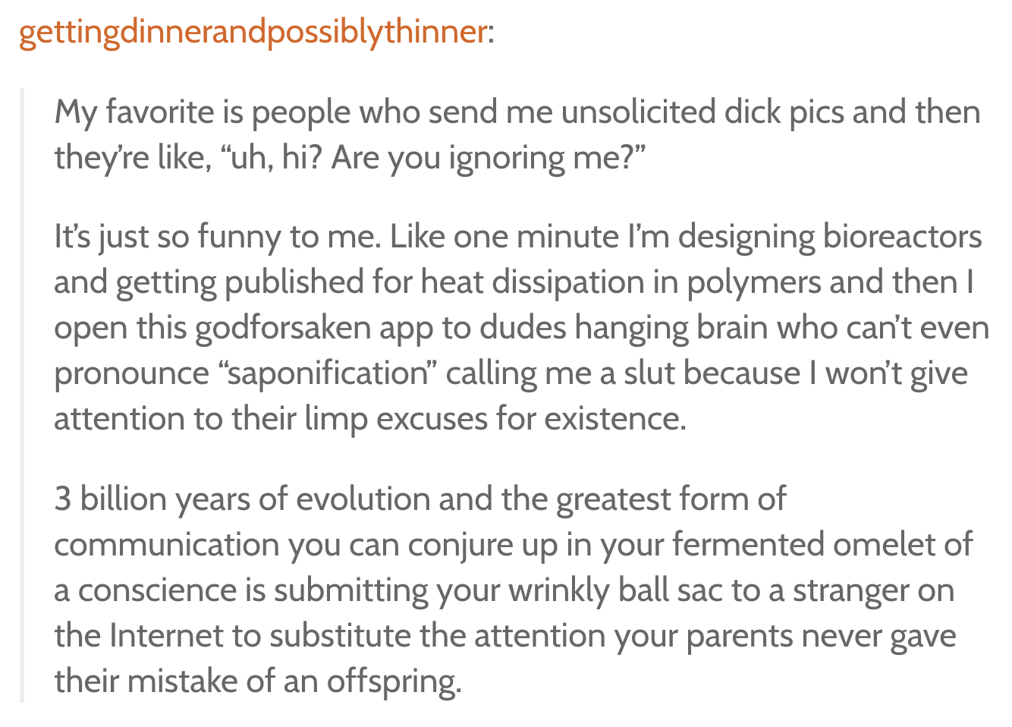The width and height of the screenshot is (1012, 727).
Task: Click the word "communication" in the final paragraph
Action: 166,545
